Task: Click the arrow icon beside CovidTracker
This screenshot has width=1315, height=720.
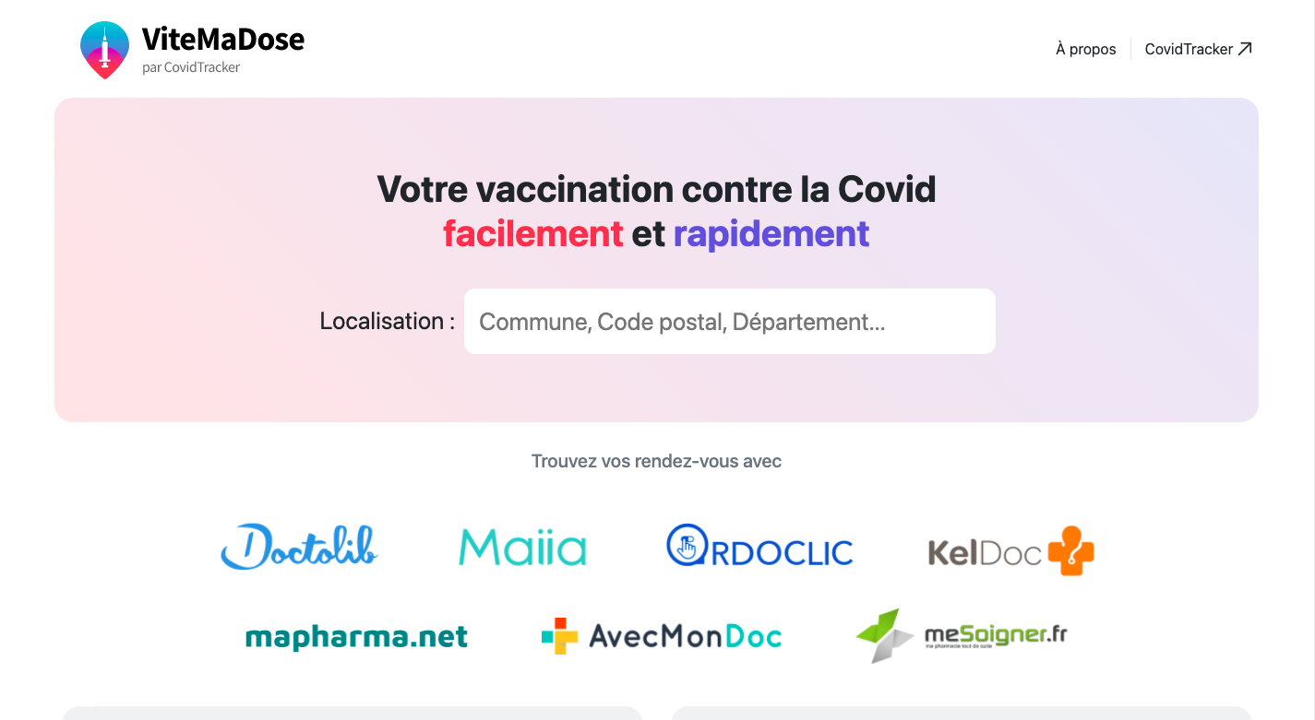Action: point(1245,49)
